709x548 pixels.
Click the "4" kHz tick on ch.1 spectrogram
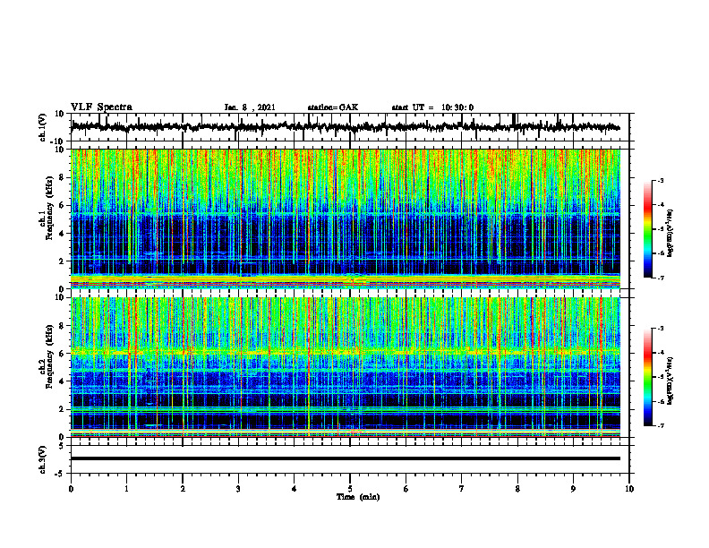click(x=63, y=234)
